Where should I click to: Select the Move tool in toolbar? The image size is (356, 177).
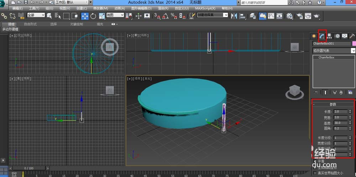[85, 16]
